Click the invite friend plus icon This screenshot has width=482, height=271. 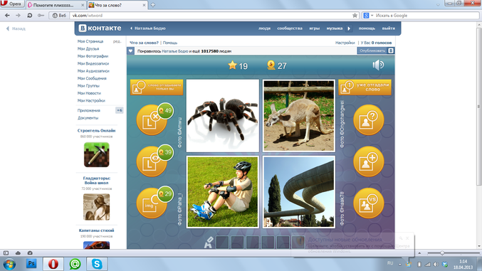369,161
